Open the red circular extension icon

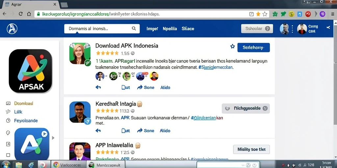[x=308, y=14]
